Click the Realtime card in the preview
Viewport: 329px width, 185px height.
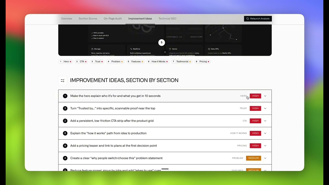pyautogui.click(x=145, y=51)
